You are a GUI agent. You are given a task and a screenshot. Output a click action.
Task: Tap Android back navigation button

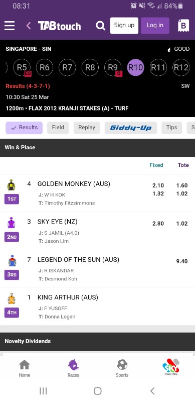(x=152, y=391)
